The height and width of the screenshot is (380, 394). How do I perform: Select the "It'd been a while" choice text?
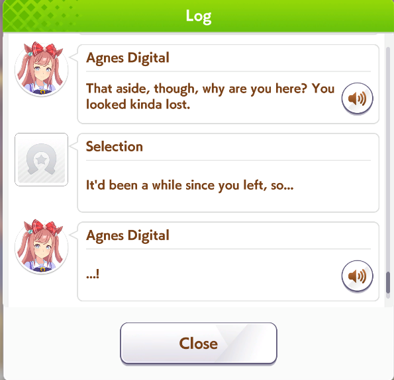pos(189,185)
